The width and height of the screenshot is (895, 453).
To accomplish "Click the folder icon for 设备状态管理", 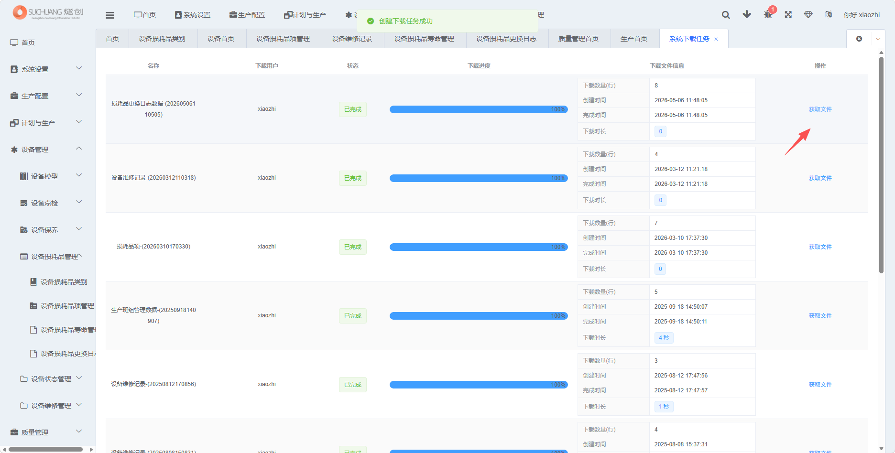I will pos(24,379).
